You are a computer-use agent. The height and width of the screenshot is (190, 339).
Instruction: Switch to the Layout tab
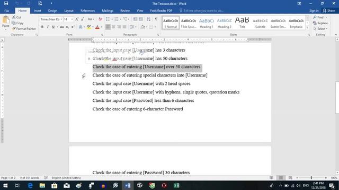pyautogui.click(x=69, y=11)
